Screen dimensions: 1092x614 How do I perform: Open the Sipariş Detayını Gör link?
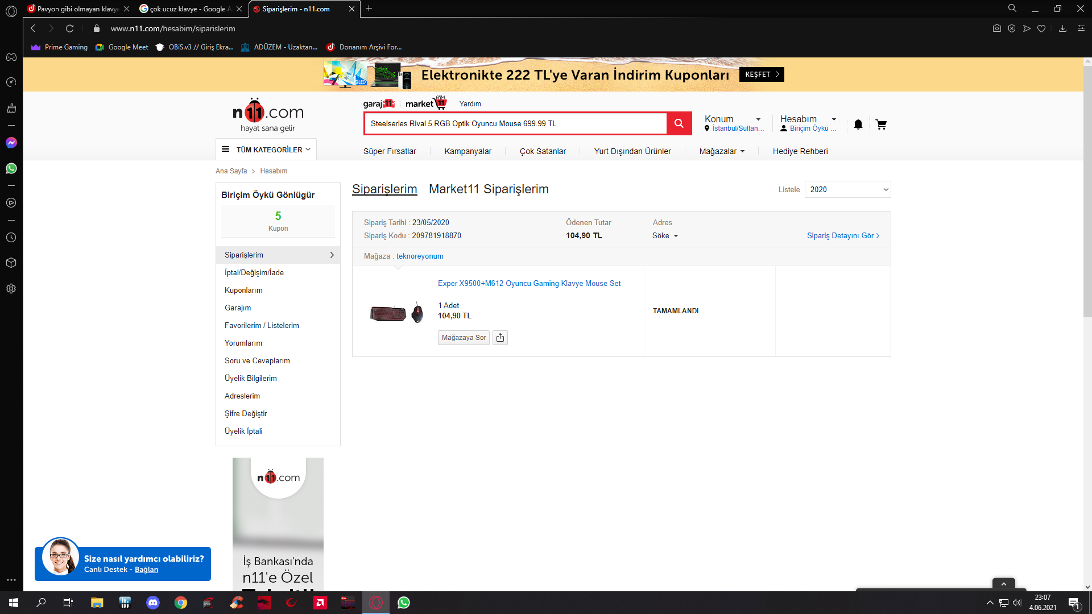pyautogui.click(x=842, y=236)
